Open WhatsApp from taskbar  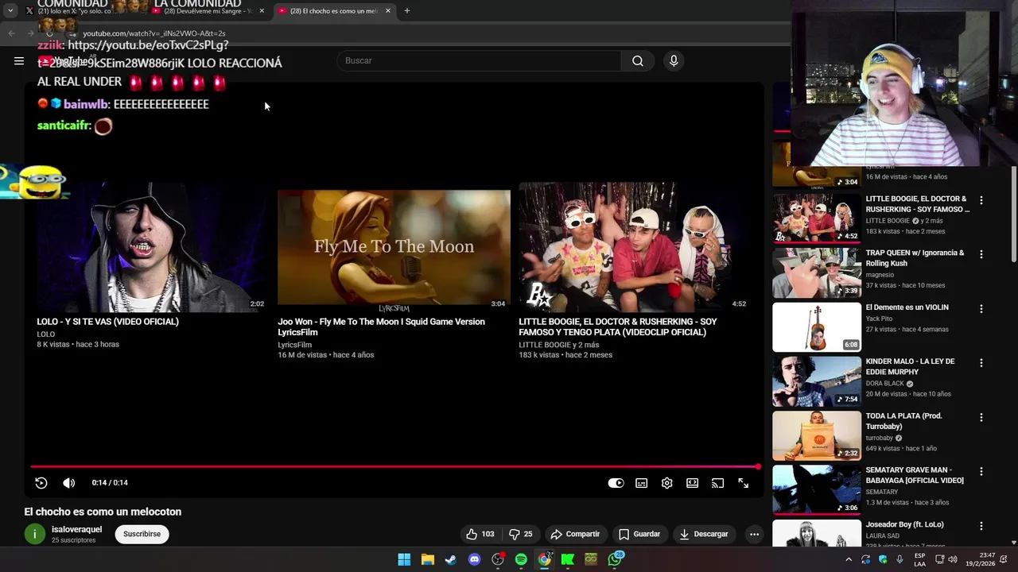click(x=616, y=559)
